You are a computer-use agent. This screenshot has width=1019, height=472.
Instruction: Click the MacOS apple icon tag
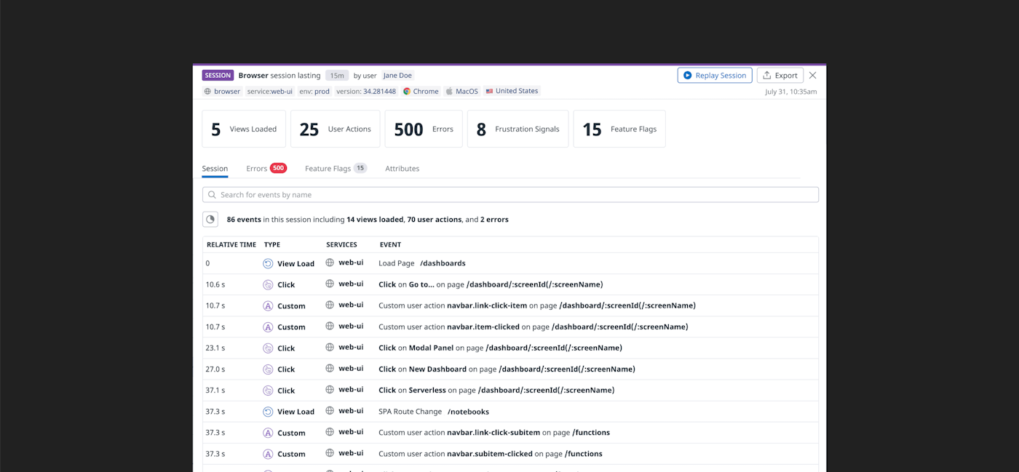click(449, 92)
